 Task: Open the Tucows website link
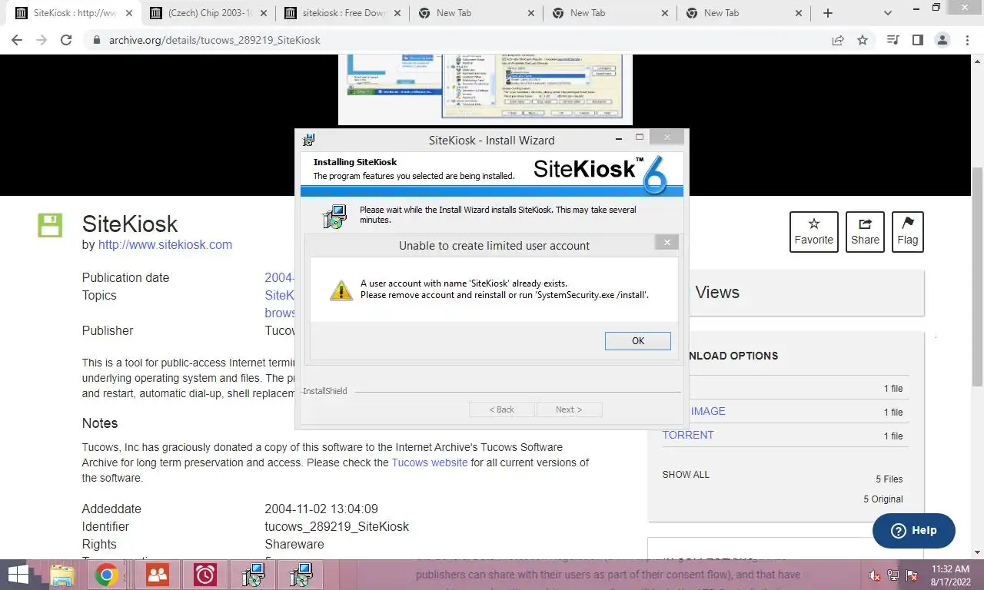(430, 462)
